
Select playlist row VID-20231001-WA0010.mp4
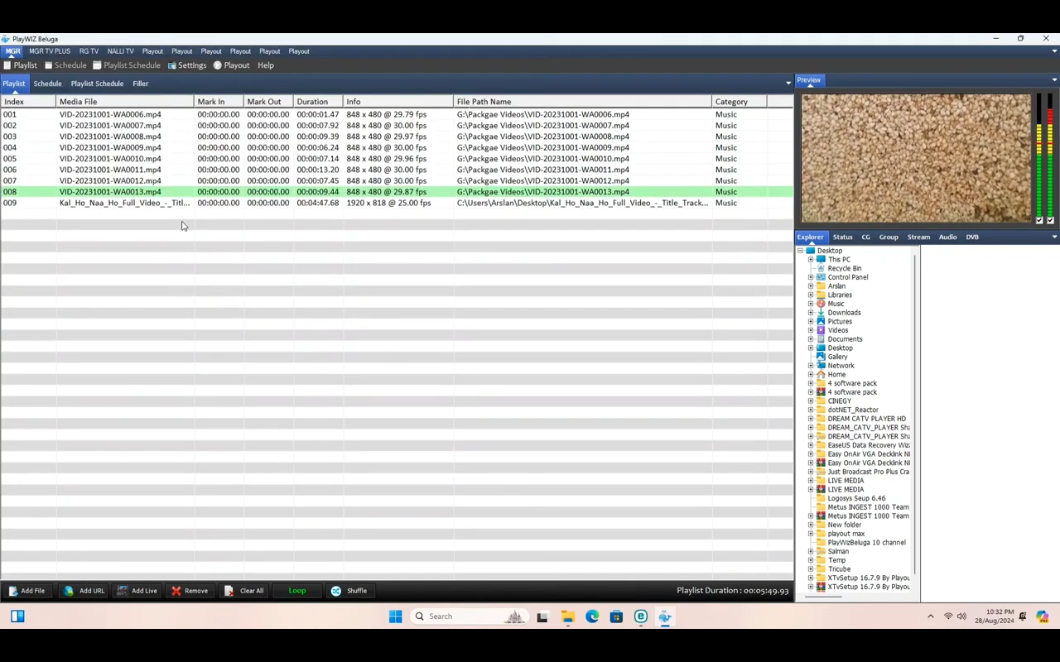[x=110, y=159]
